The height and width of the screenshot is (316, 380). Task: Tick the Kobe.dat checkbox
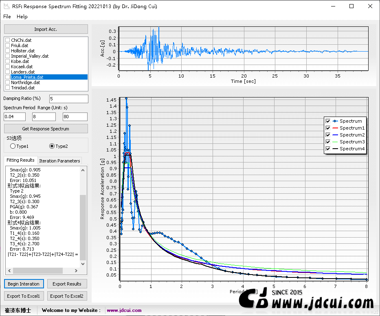[7, 61]
